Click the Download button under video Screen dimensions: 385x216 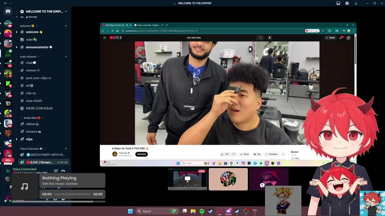click(271, 154)
